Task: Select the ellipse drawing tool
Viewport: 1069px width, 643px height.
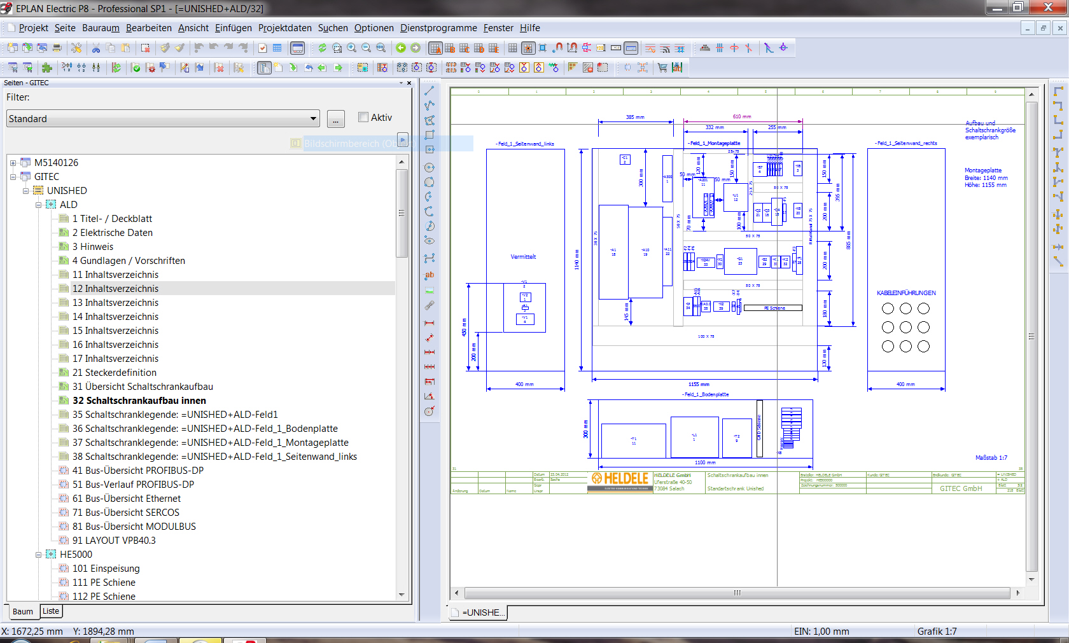Action: click(430, 241)
